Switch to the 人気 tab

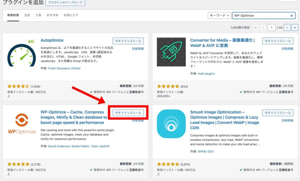(38, 15)
